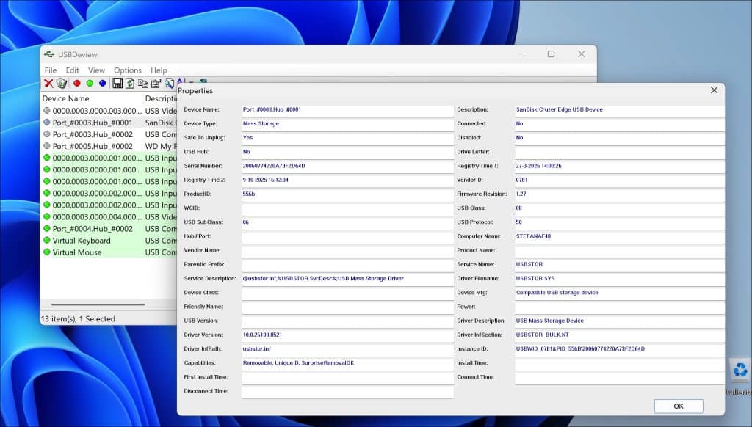Open the File menu
Screen dimensions: 752x427
click(51, 70)
